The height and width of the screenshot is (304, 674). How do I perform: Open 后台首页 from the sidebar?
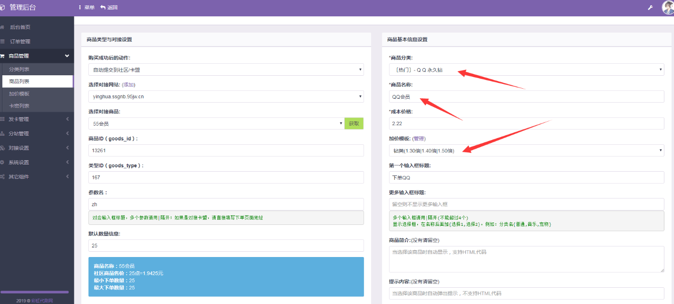[x=20, y=27]
